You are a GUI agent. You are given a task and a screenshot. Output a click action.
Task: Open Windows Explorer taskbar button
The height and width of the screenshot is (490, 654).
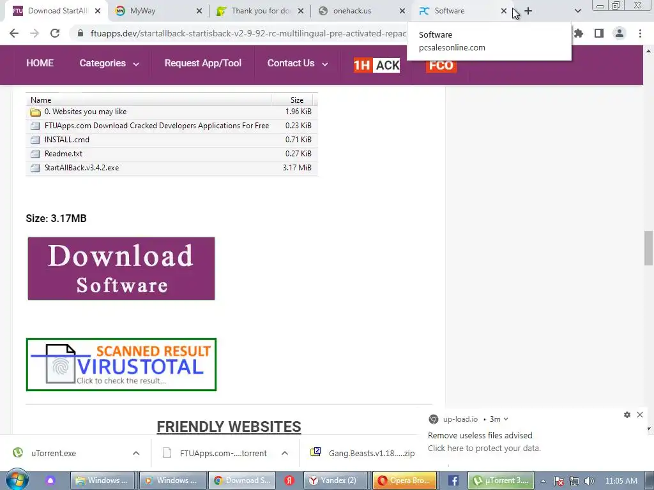tap(103, 480)
